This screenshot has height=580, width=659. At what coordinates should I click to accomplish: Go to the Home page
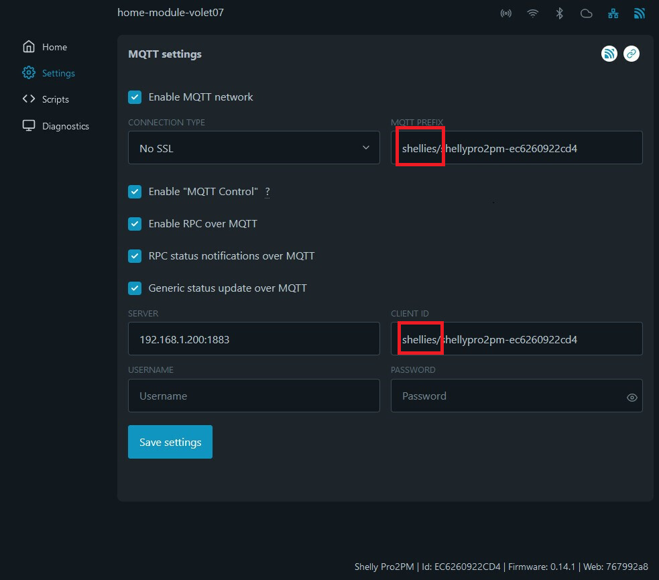[x=55, y=46]
